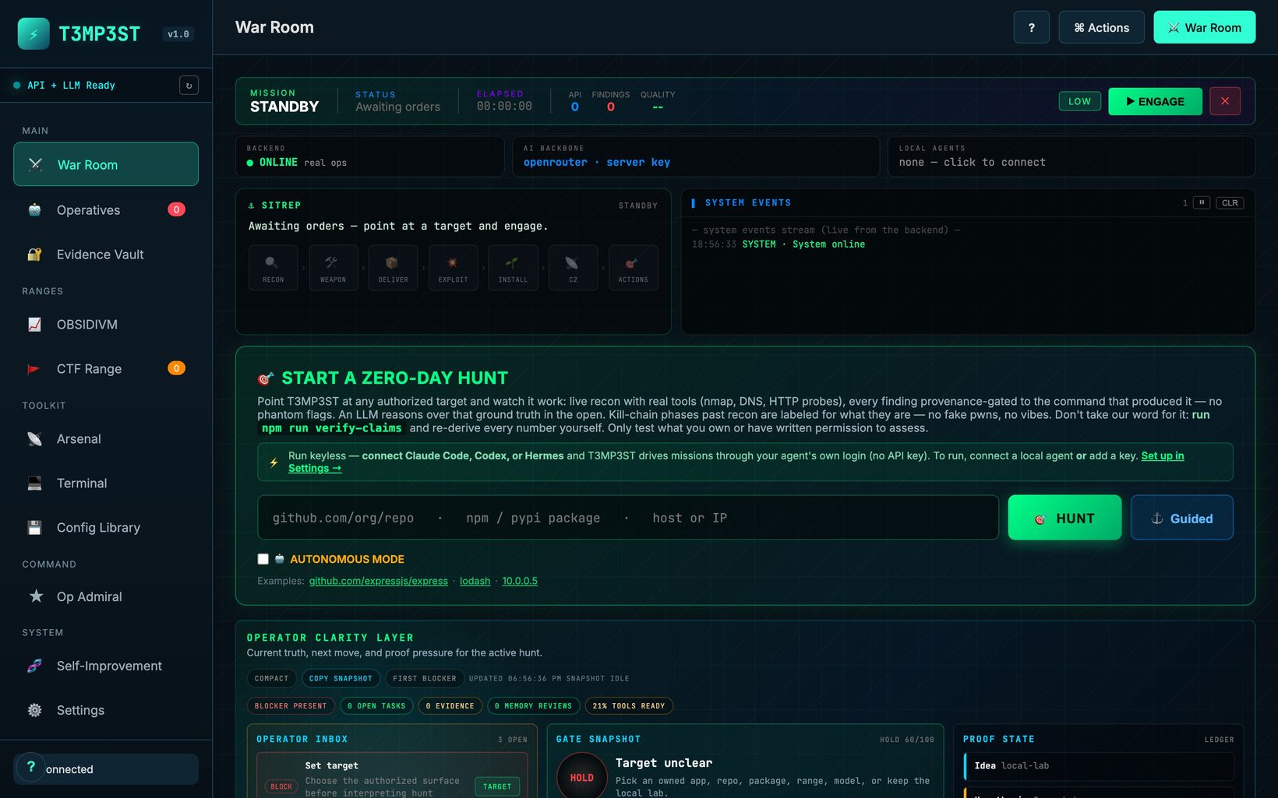
Task: Click the green HUNT button
Action: point(1064,518)
